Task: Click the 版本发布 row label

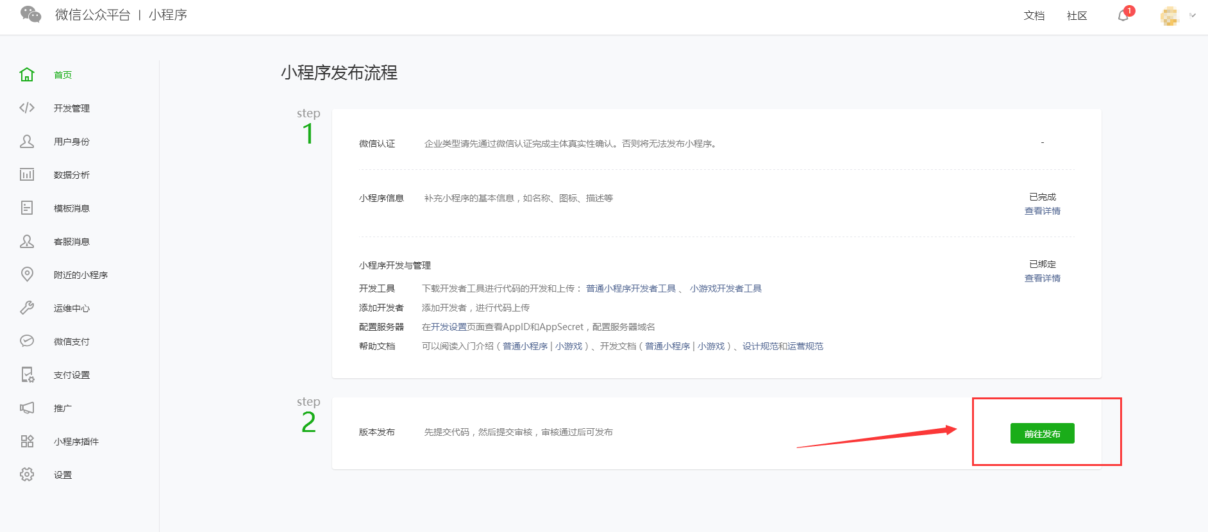Action: click(377, 432)
